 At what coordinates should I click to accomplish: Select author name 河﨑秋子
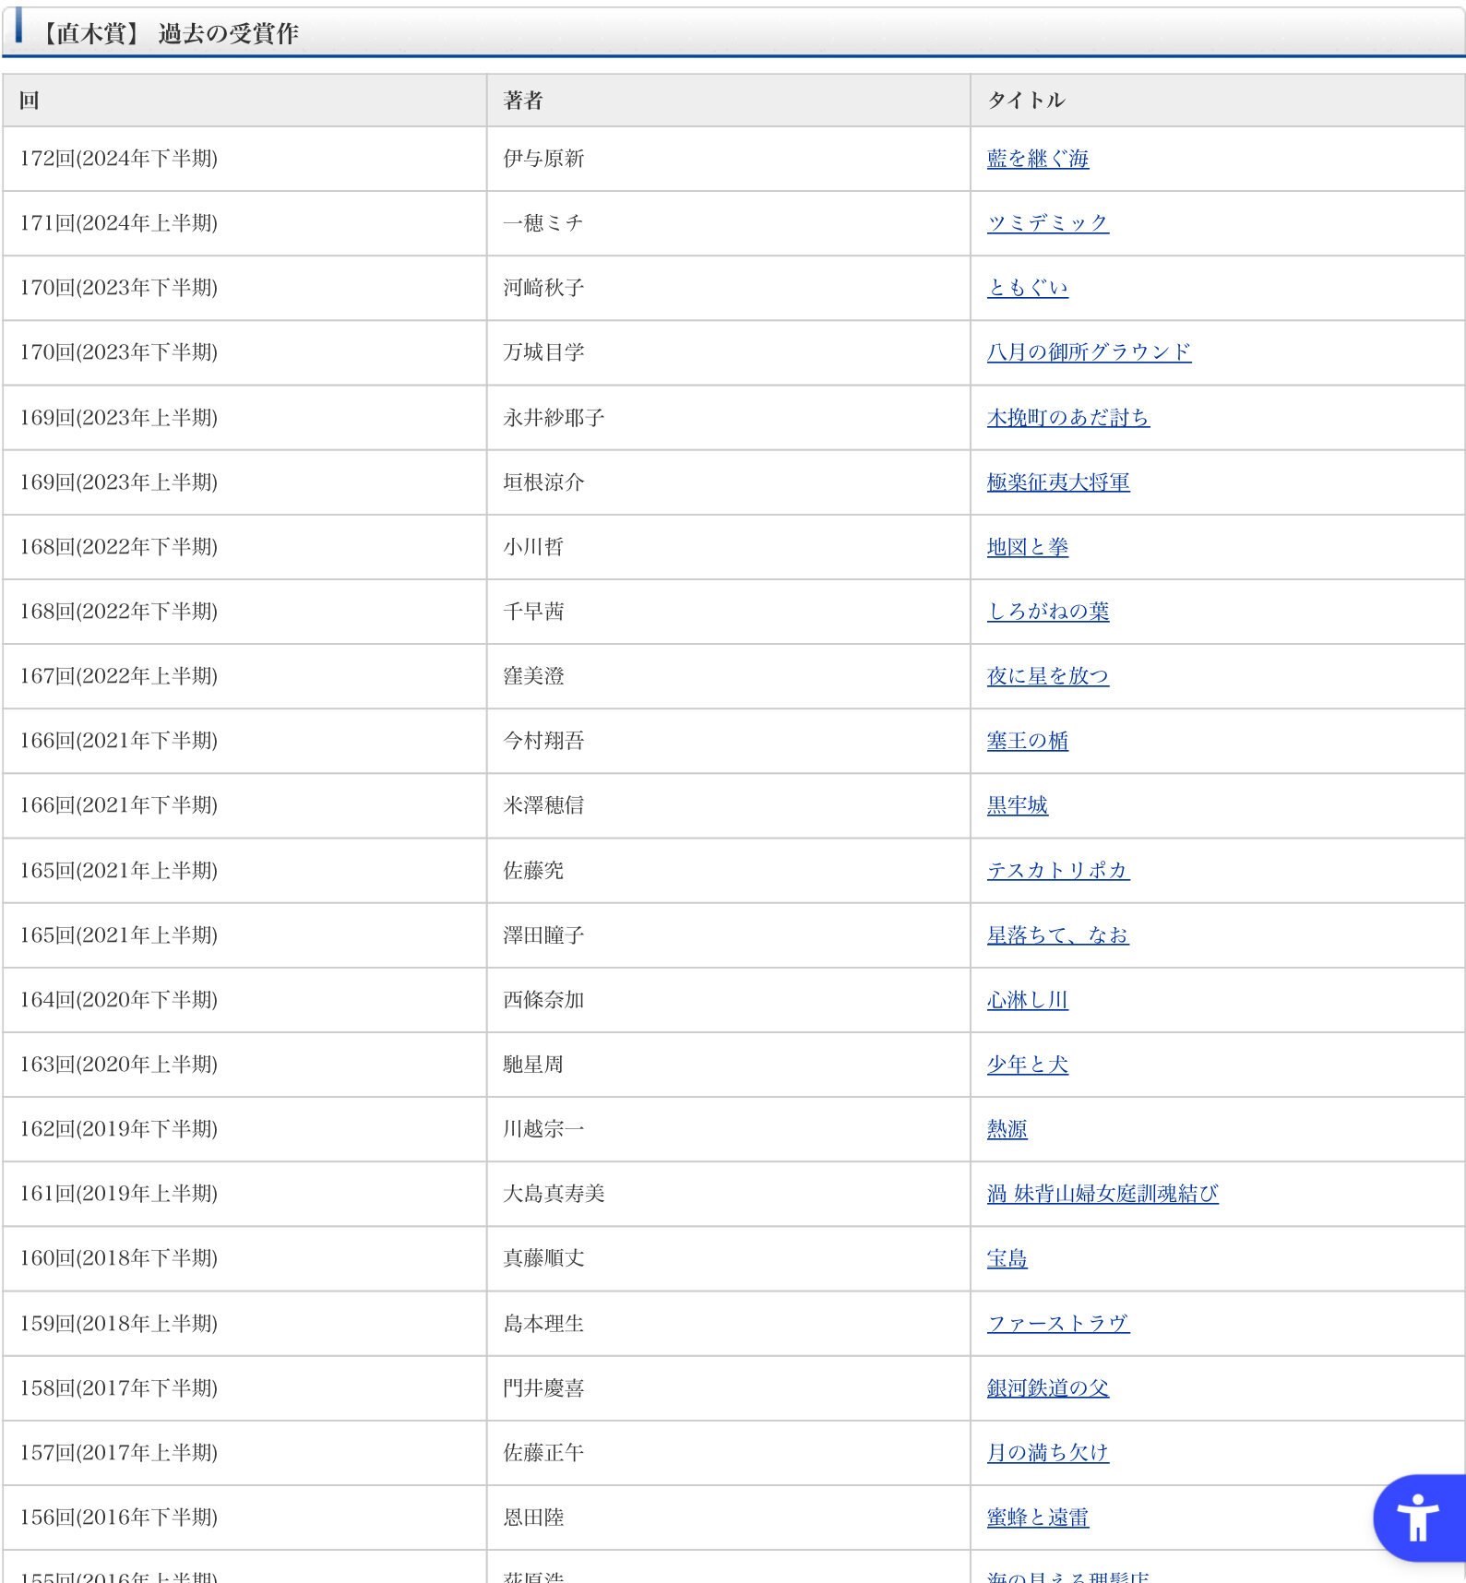(x=543, y=288)
